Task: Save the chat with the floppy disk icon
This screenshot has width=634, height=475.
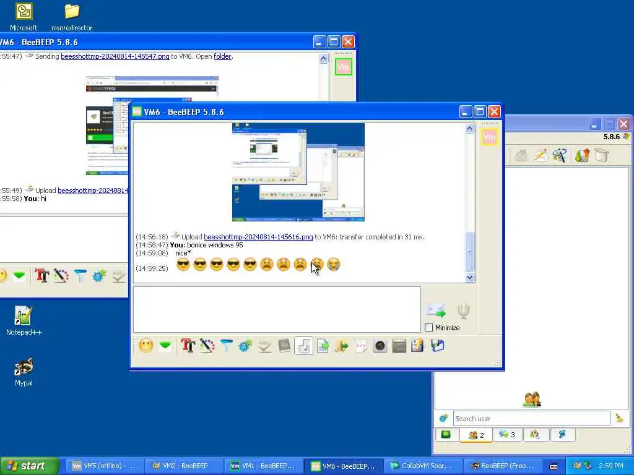Action: pos(437,346)
